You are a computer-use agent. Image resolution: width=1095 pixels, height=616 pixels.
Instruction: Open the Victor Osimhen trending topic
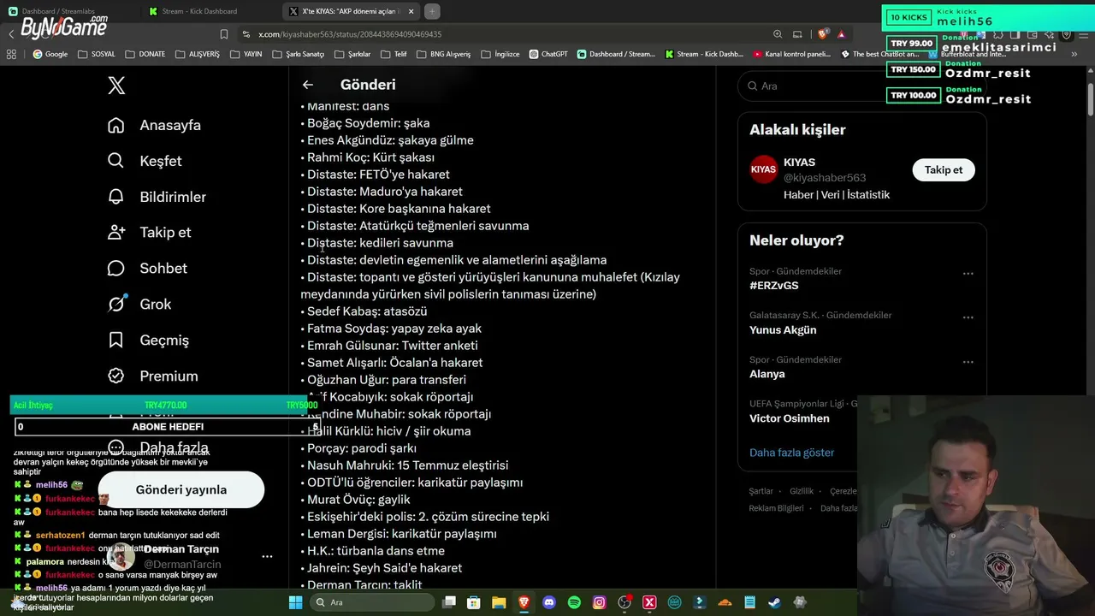pyautogui.click(x=790, y=418)
